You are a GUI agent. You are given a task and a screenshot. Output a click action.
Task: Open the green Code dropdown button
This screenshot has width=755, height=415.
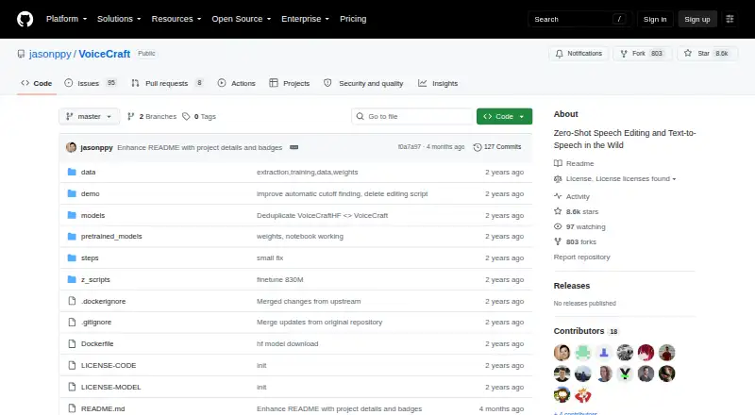click(504, 117)
